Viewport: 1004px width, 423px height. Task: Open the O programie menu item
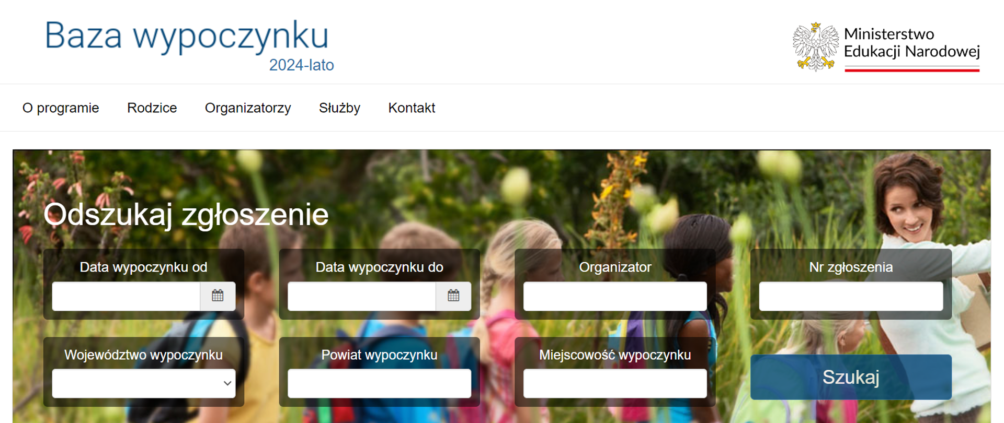click(x=61, y=108)
